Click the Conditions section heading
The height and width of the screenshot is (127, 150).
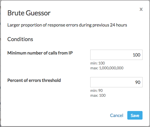(x=20, y=39)
